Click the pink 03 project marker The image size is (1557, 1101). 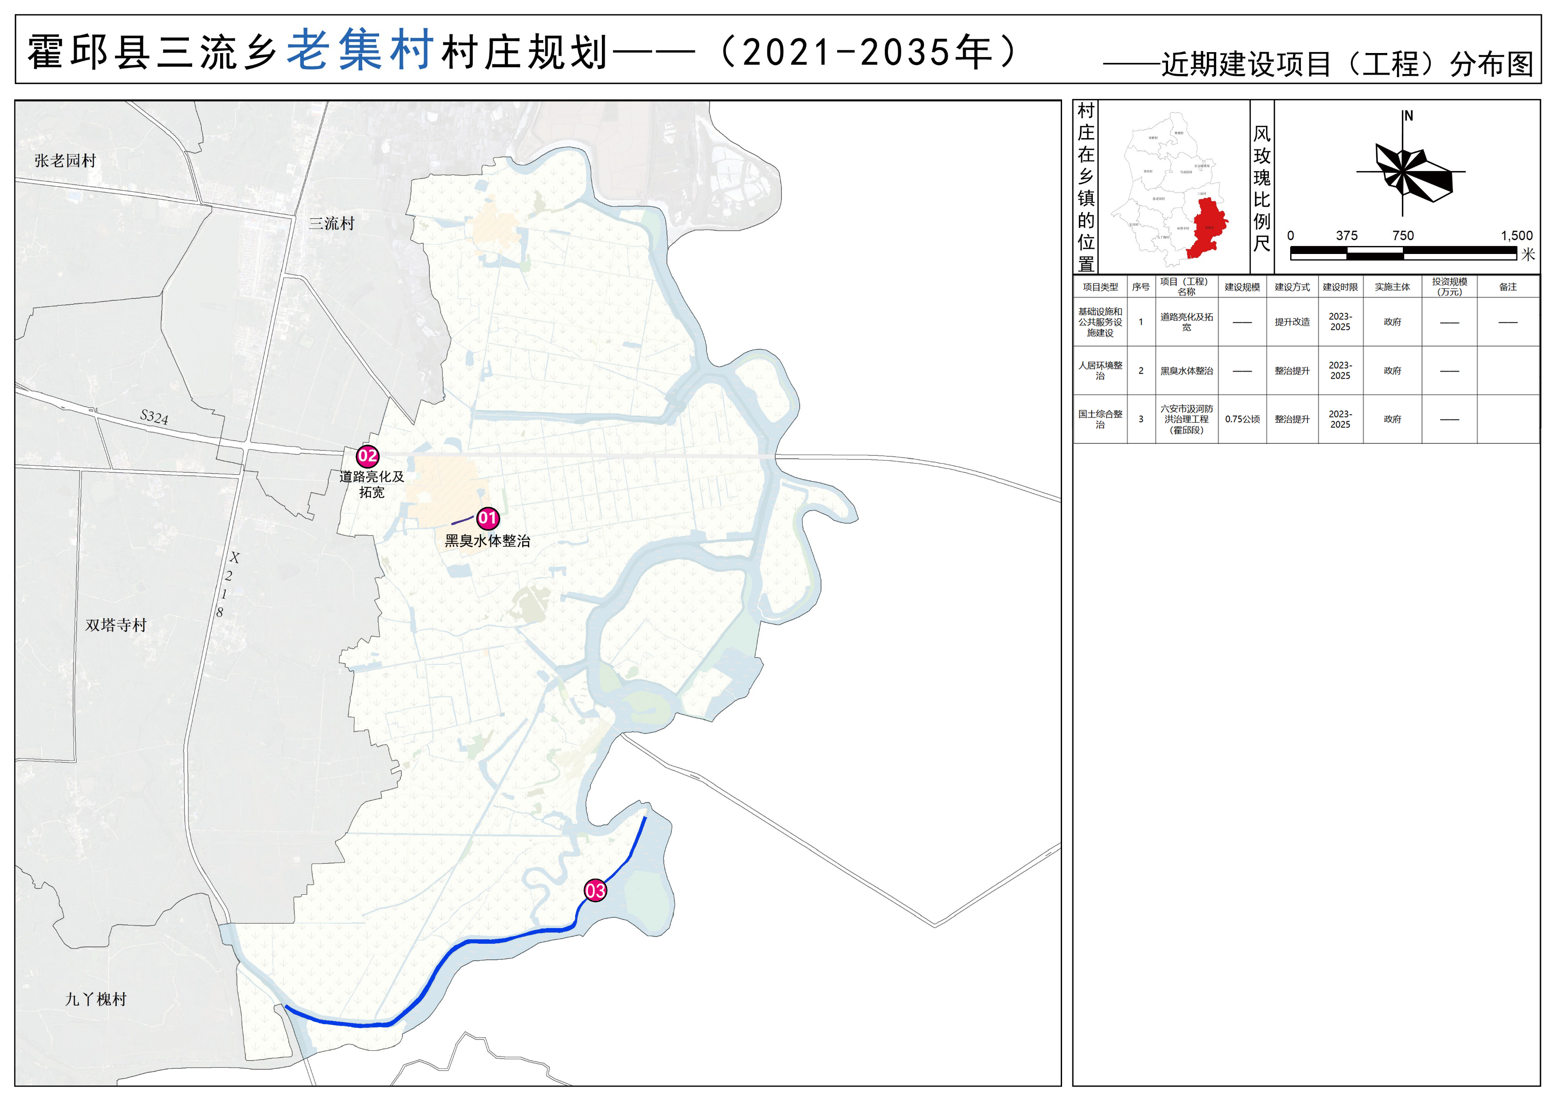(595, 890)
